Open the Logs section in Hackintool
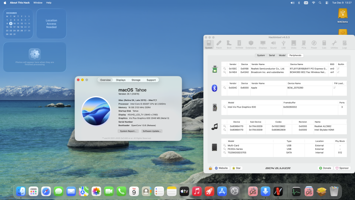Image resolution: width=355 pixels, height=200 pixels. tap(344, 44)
